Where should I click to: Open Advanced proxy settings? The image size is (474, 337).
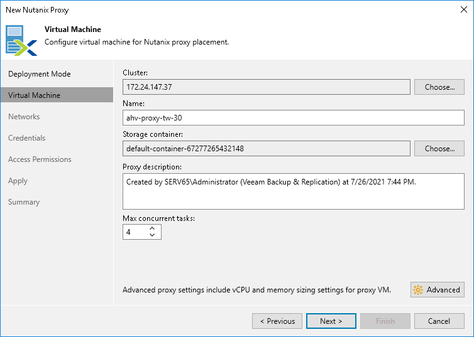pos(438,290)
